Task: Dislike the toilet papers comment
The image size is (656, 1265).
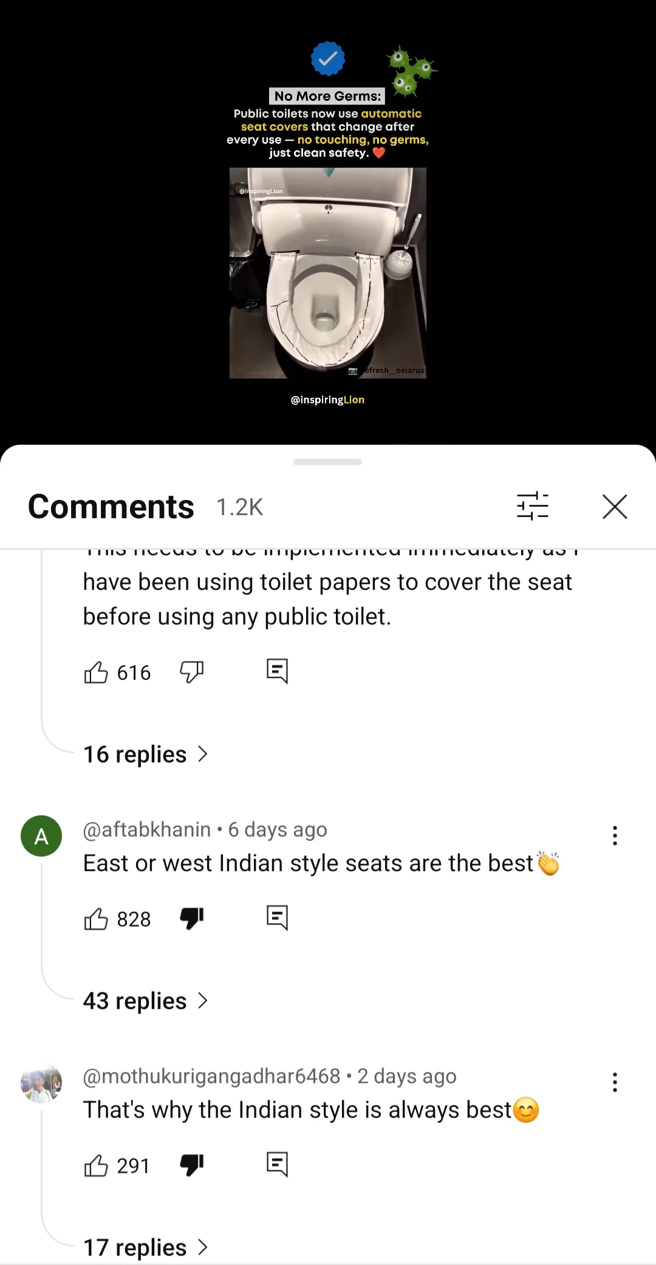Action: [192, 672]
